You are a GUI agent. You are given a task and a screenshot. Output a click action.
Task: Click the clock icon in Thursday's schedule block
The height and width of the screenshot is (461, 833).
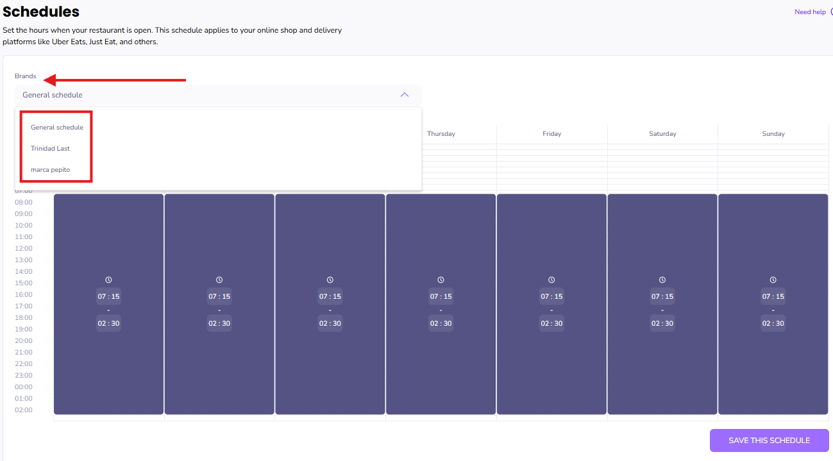click(x=441, y=280)
